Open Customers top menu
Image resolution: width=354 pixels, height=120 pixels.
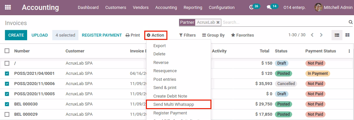click(115, 8)
